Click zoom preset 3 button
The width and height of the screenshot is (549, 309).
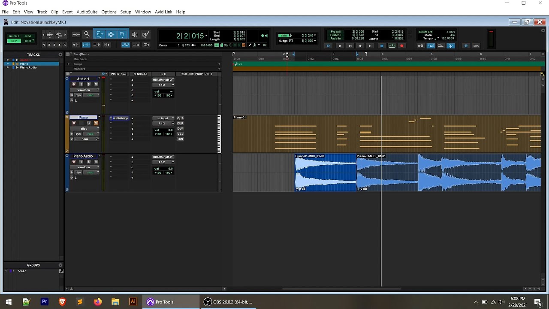point(54,45)
